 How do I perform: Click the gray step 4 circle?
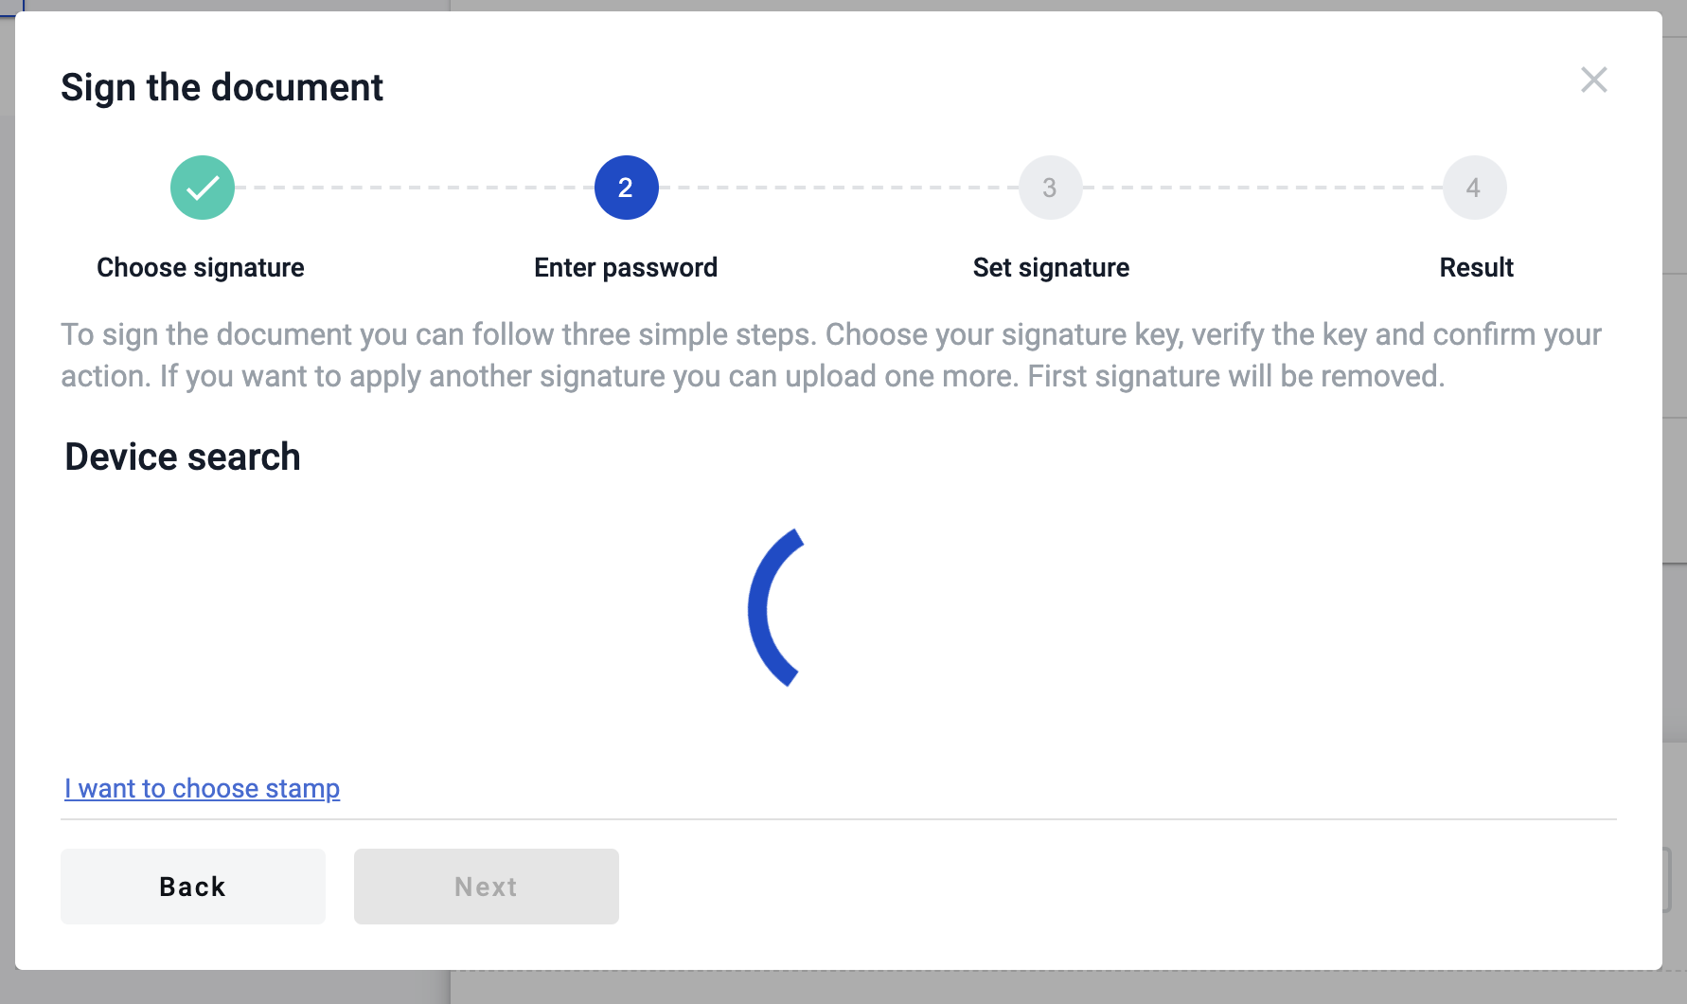tap(1474, 188)
